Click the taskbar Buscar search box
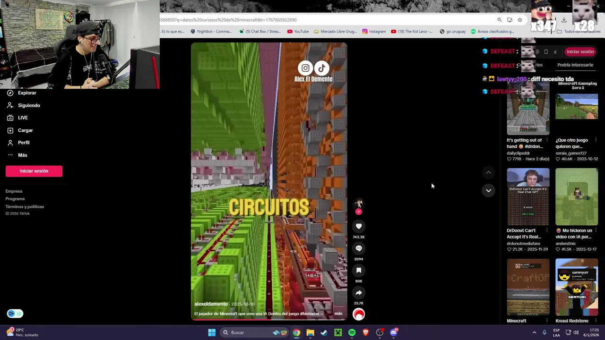 pos(255,332)
